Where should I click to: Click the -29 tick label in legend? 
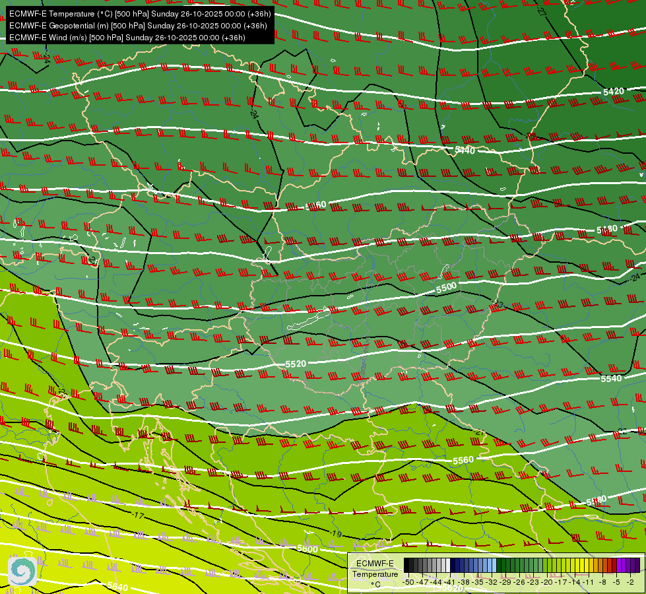(x=506, y=582)
